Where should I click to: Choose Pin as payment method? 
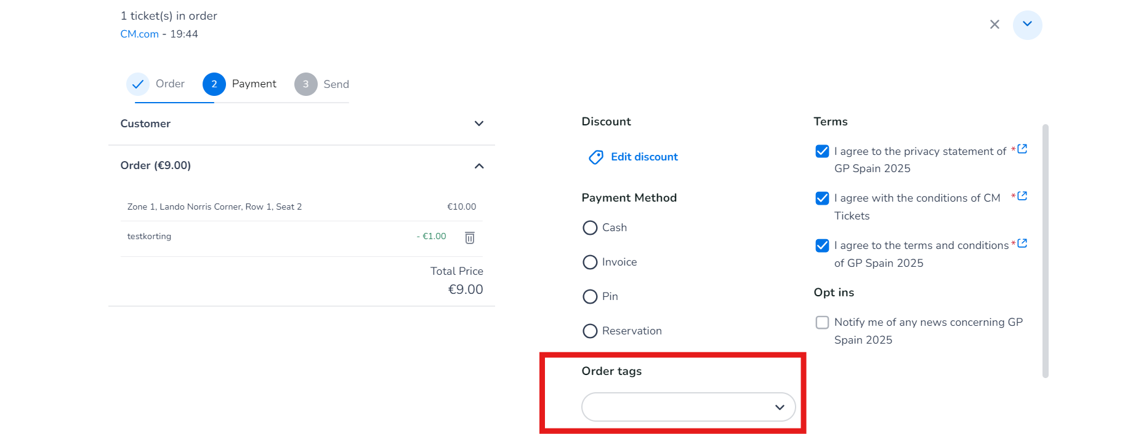(x=590, y=297)
